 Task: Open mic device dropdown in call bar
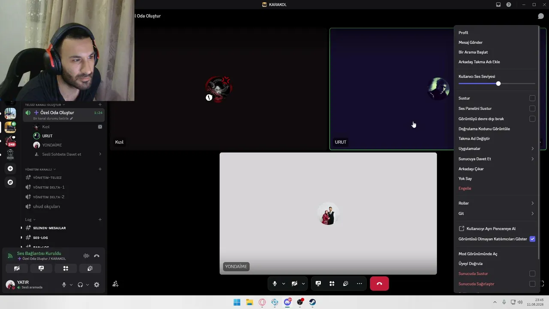[284, 284]
